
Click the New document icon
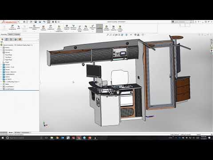pyautogui.click(x=27, y=22)
